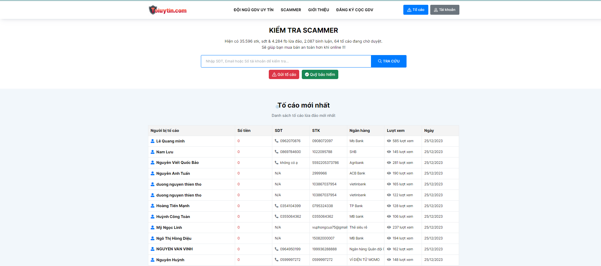
Task: Click user icon beside NGUYEN VAN VINH
Action: tap(152, 249)
